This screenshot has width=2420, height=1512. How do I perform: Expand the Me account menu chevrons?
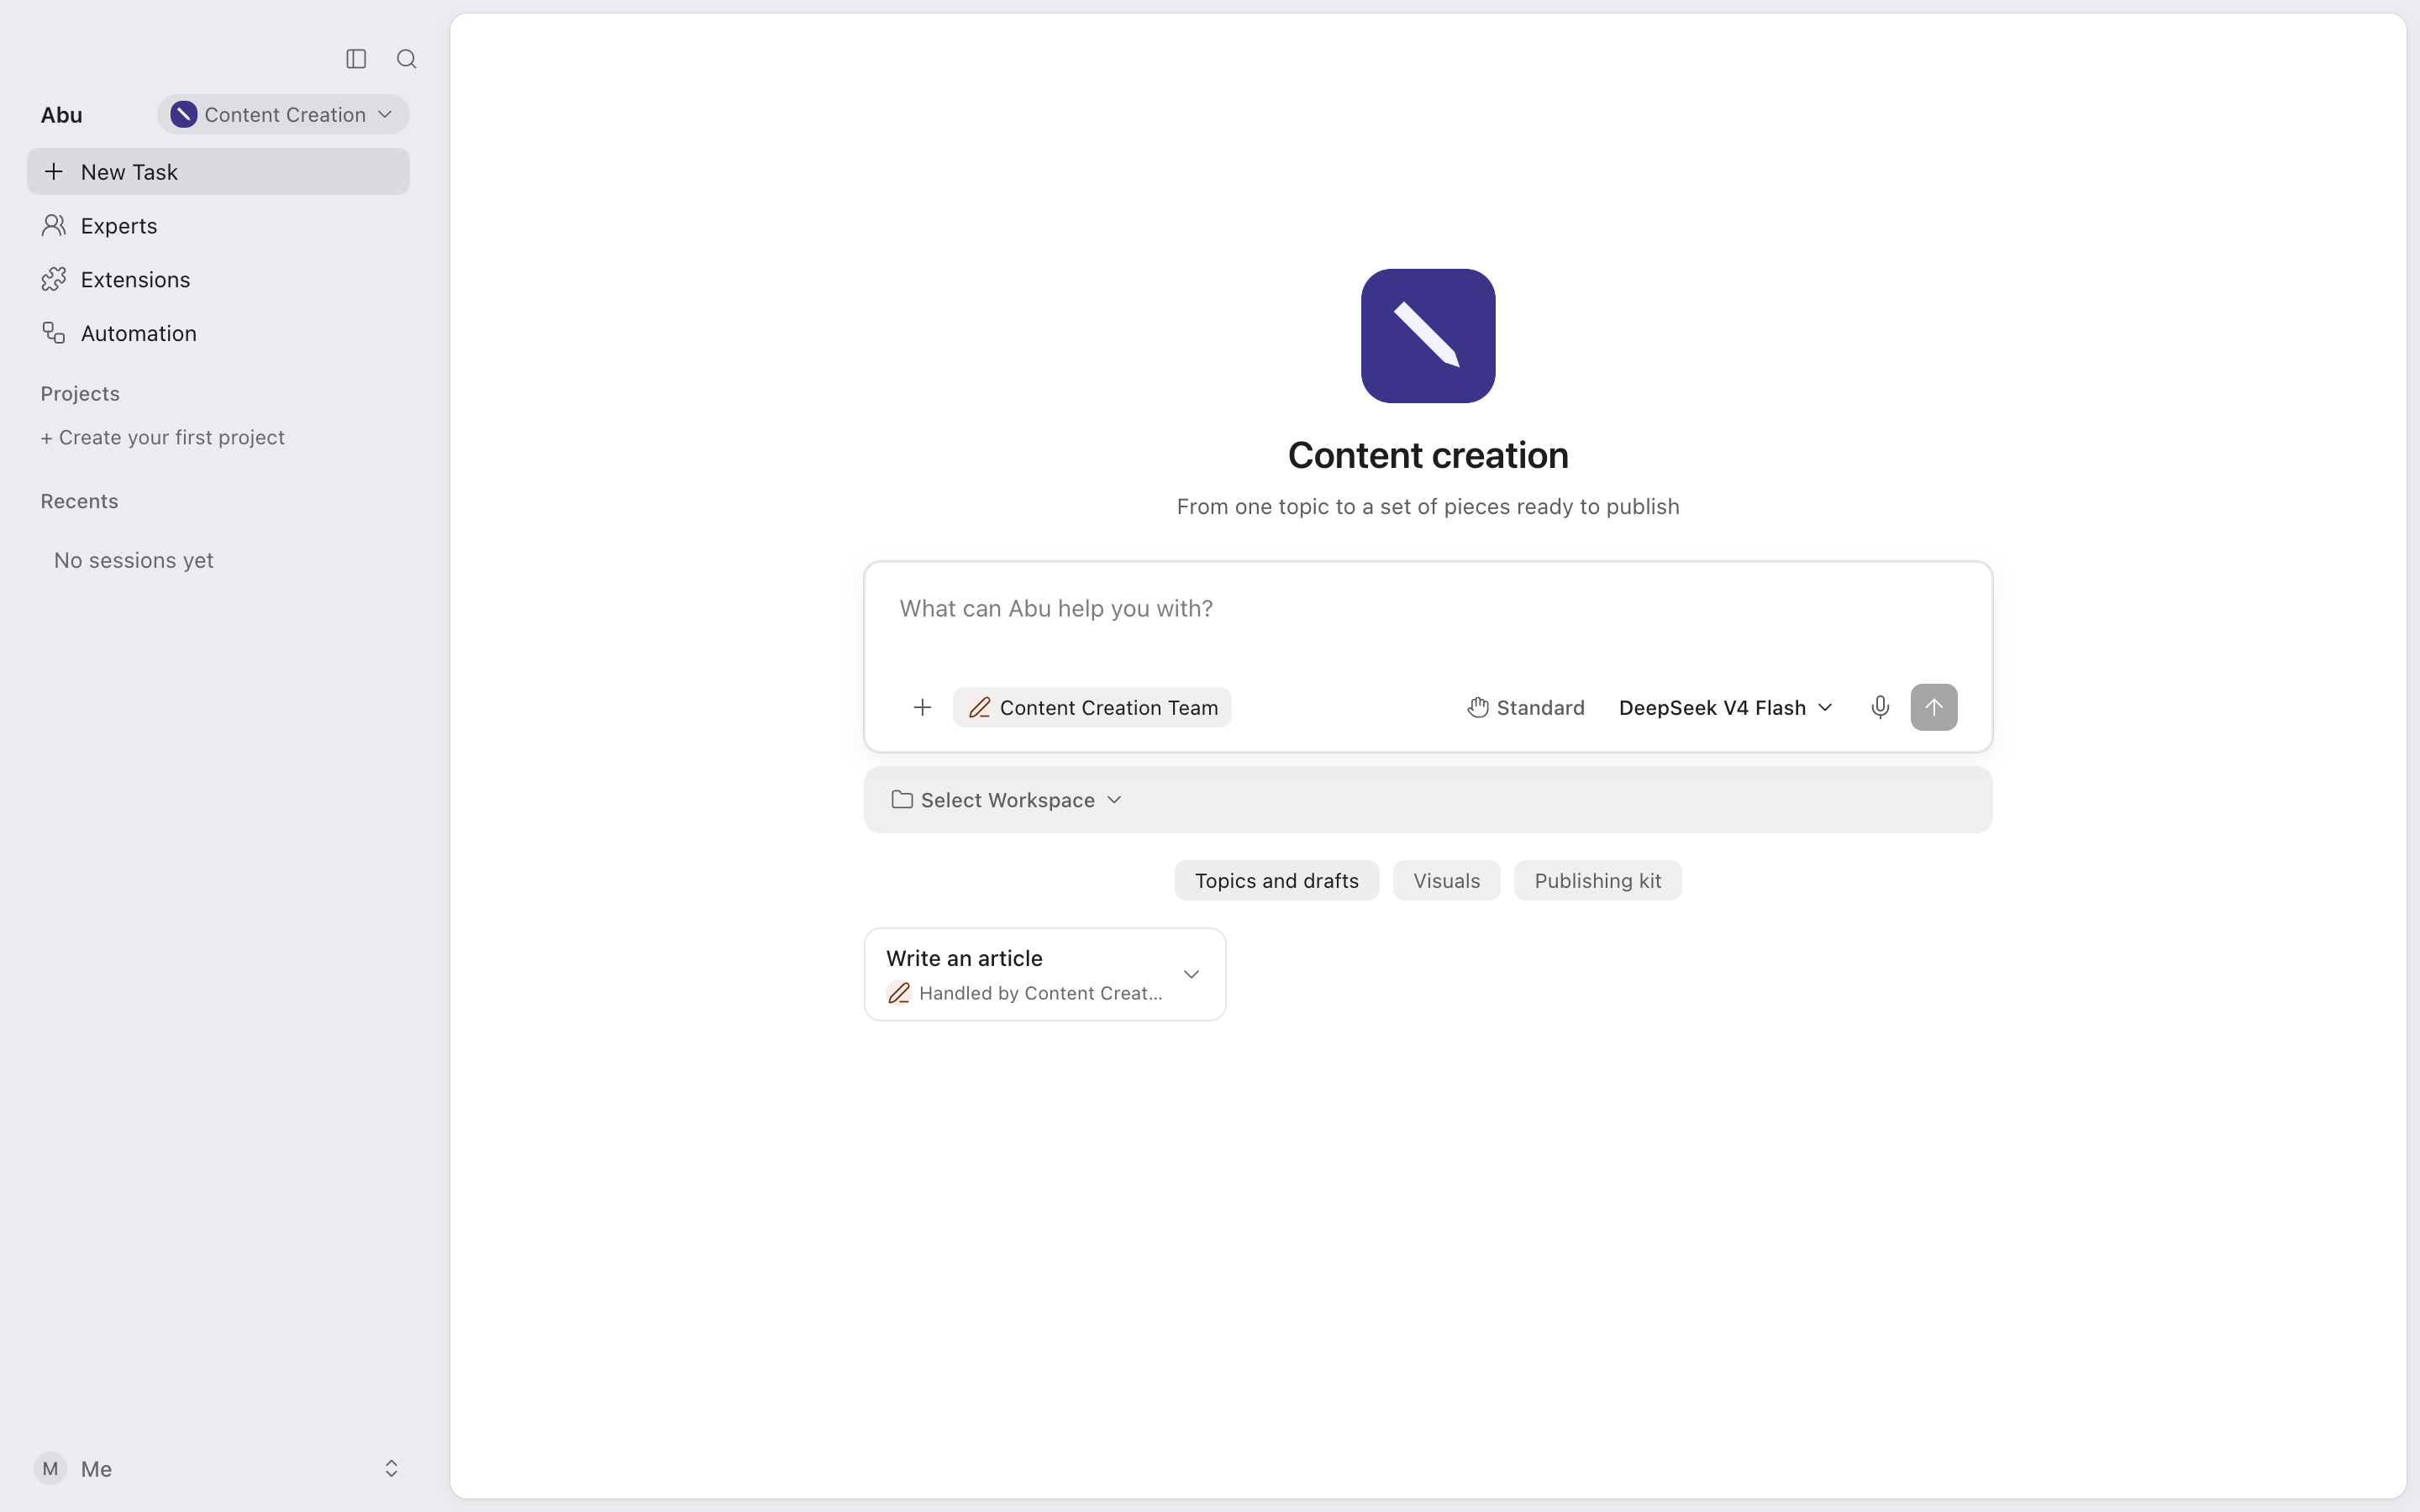click(391, 1468)
